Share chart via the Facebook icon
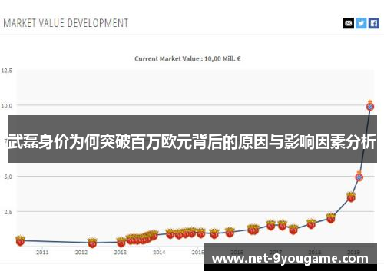The width and height of the screenshot is (384, 278). pyautogui.click(x=374, y=23)
